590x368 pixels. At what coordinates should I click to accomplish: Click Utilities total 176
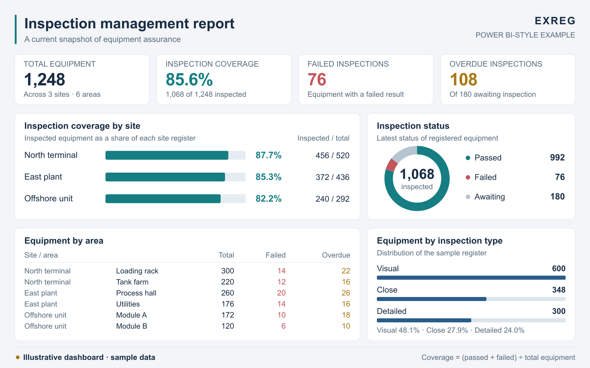[228, 304]
